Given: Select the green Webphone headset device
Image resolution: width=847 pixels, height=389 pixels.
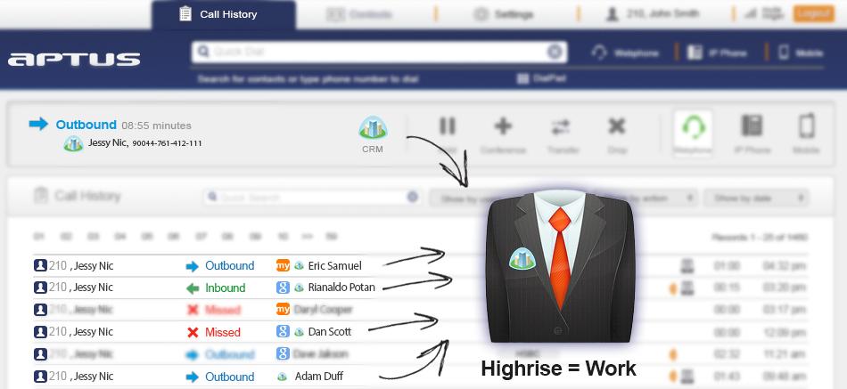Looking at the screenshot, I should pos(693,129).
